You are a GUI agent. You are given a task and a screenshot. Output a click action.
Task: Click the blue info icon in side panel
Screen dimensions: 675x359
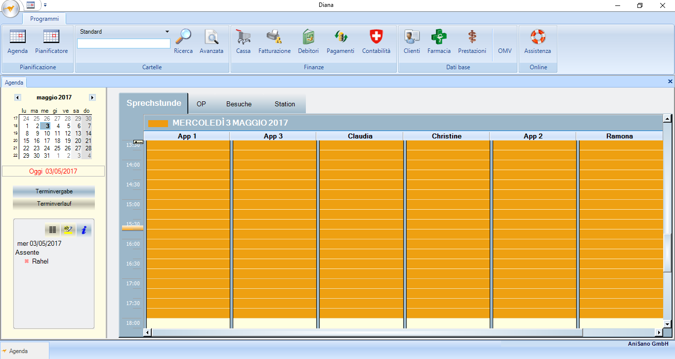[x=84, y=229]
